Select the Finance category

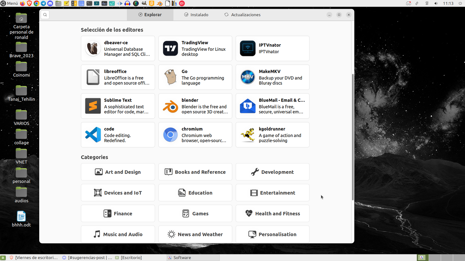(x=118, y=213)
